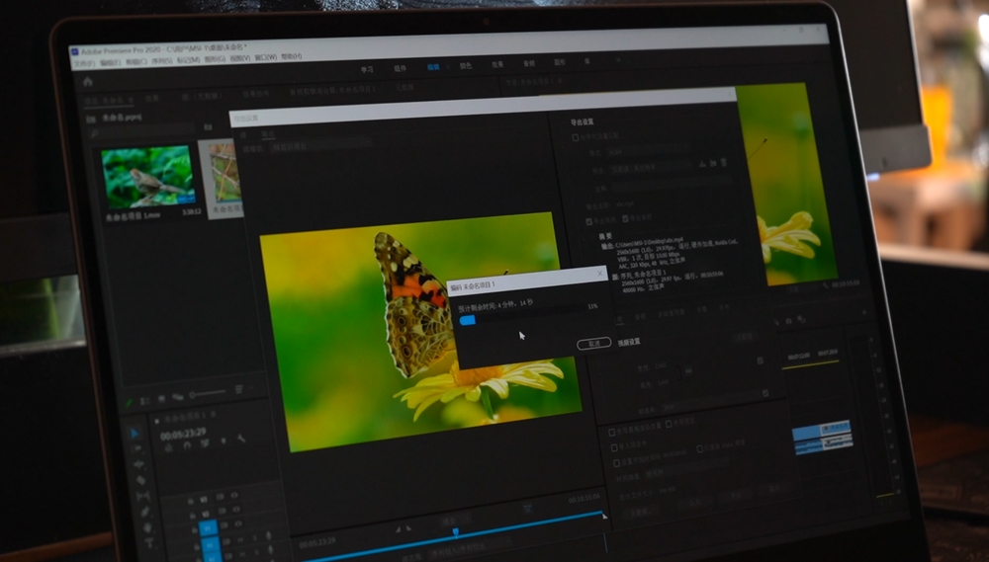Select the Track Select Forward tool
This screenshot has height=562, width=989.
[x=137, y=448]
